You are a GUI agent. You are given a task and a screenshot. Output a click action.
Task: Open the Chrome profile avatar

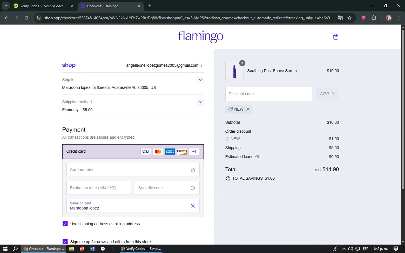click(x=389, y=18)
